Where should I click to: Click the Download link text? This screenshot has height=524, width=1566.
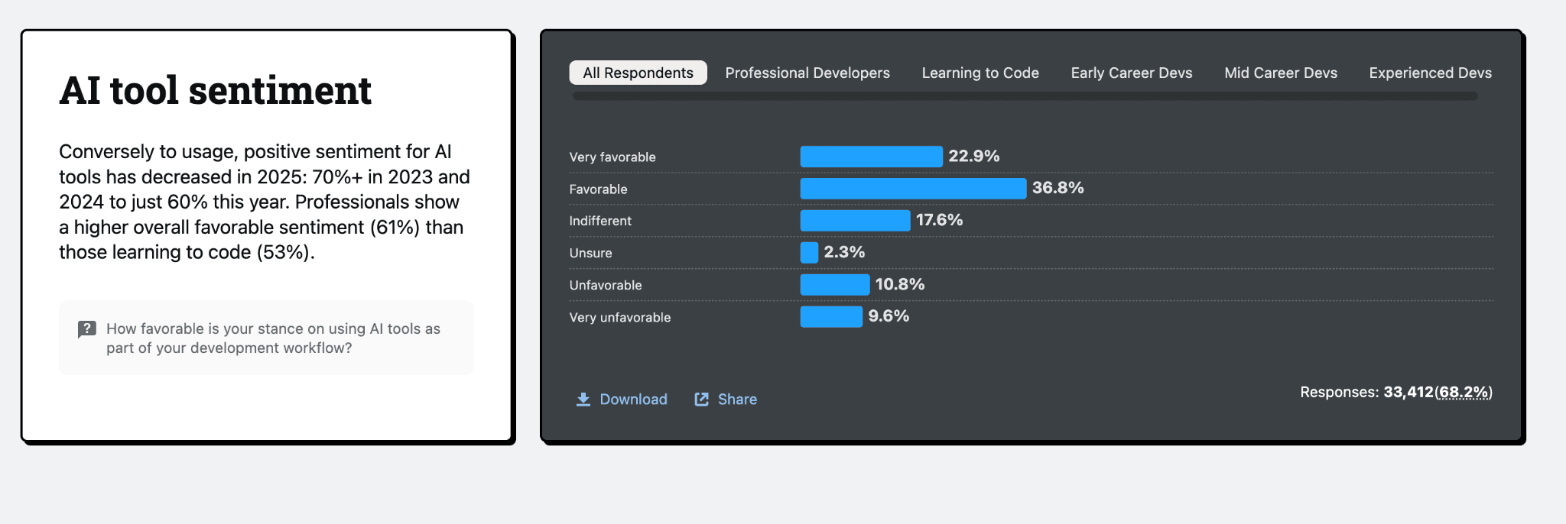(633, 399)
